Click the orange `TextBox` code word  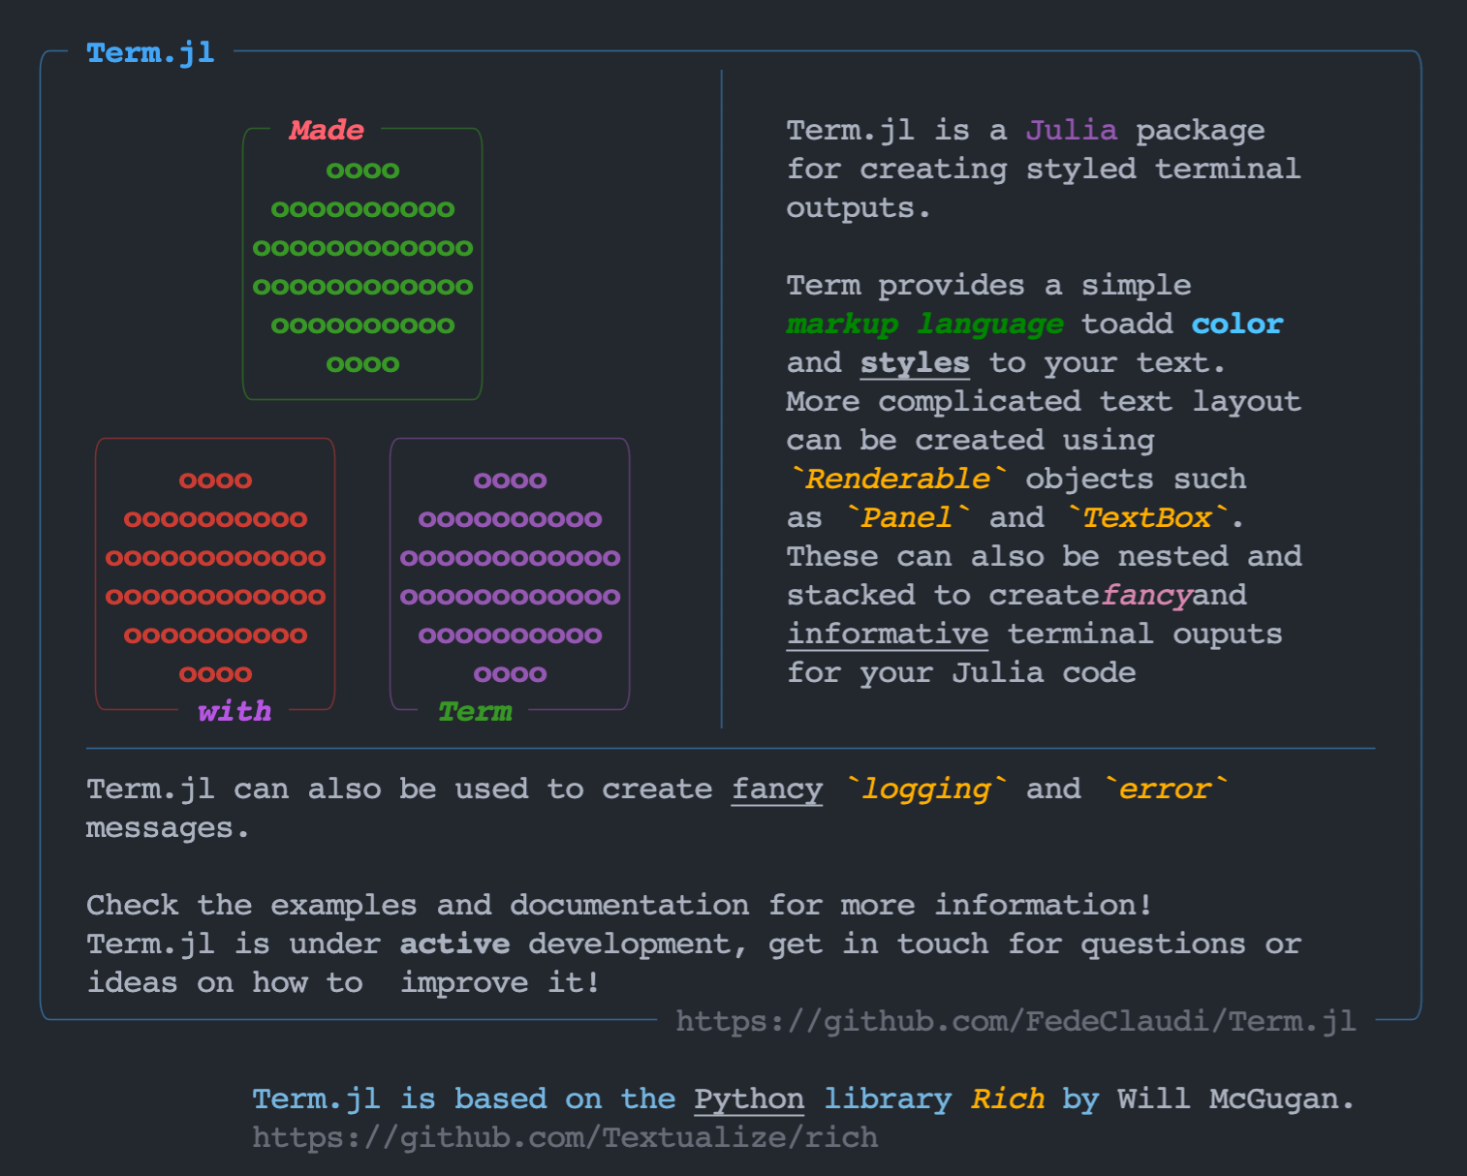tap(1146, 517)
